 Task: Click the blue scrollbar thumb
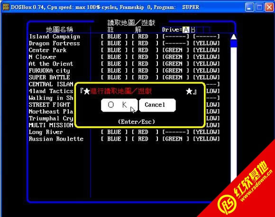tap(234, 44)
